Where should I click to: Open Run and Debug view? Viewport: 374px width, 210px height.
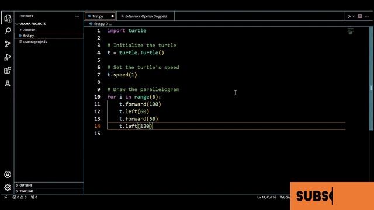[x=8, y=57]
